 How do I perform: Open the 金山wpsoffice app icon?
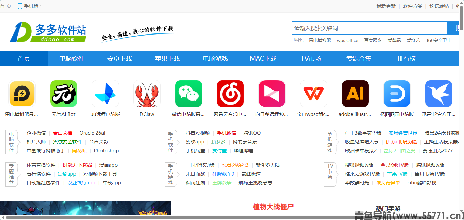coord(314,94)
